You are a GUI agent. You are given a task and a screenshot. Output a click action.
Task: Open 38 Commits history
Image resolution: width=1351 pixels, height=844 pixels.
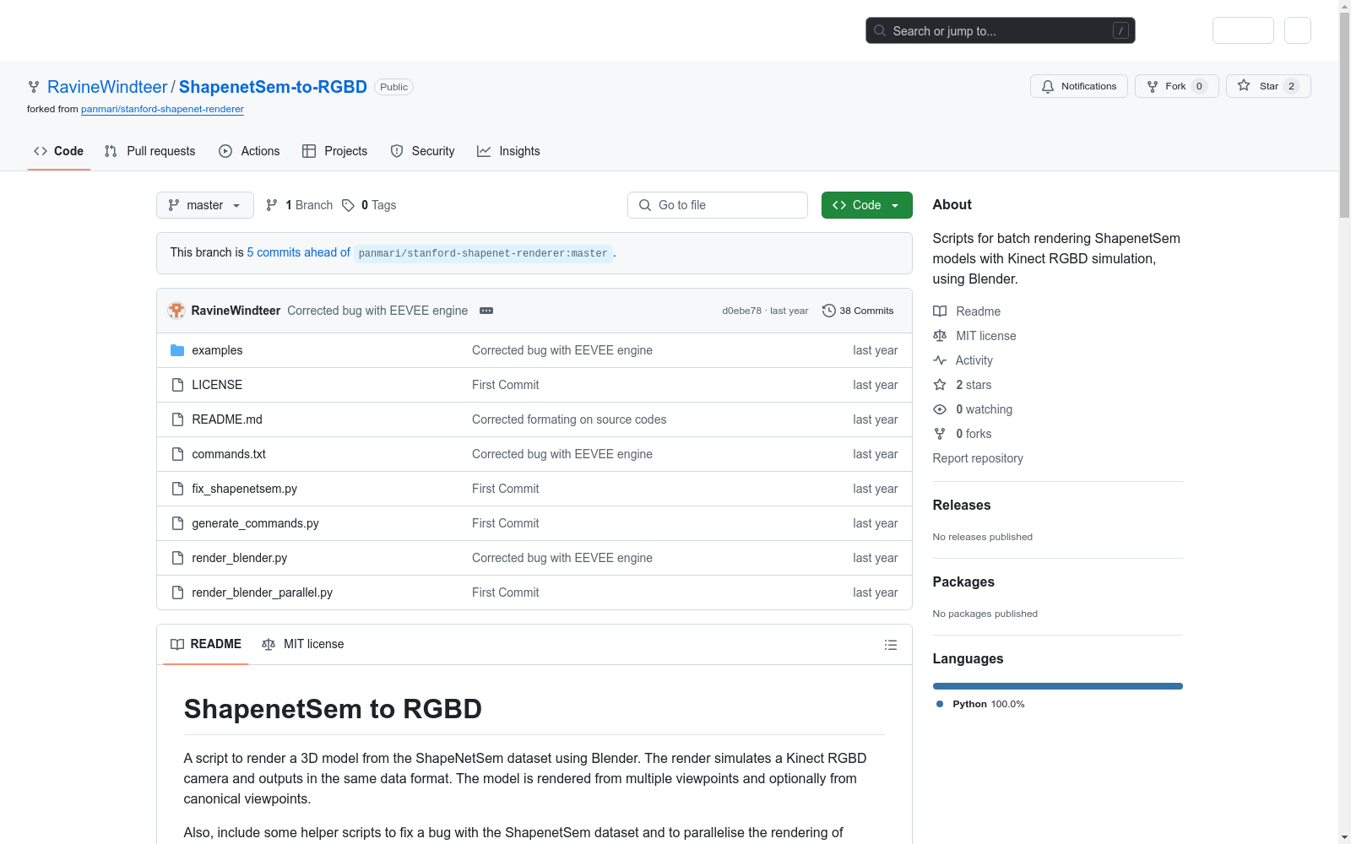(x=858, y=311)
